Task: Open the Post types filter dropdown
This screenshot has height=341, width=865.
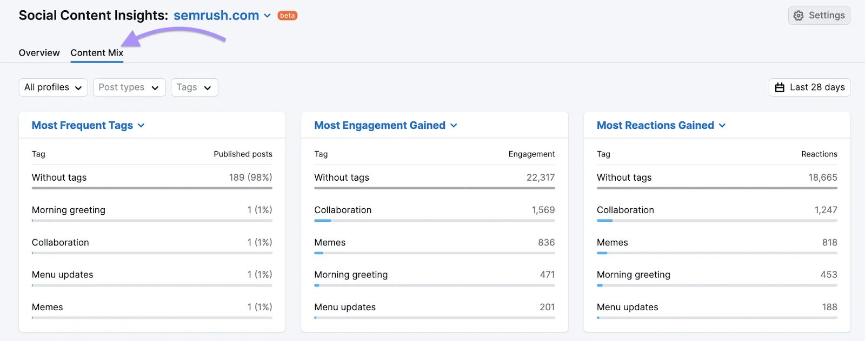Action: click(x=129, y=87)
